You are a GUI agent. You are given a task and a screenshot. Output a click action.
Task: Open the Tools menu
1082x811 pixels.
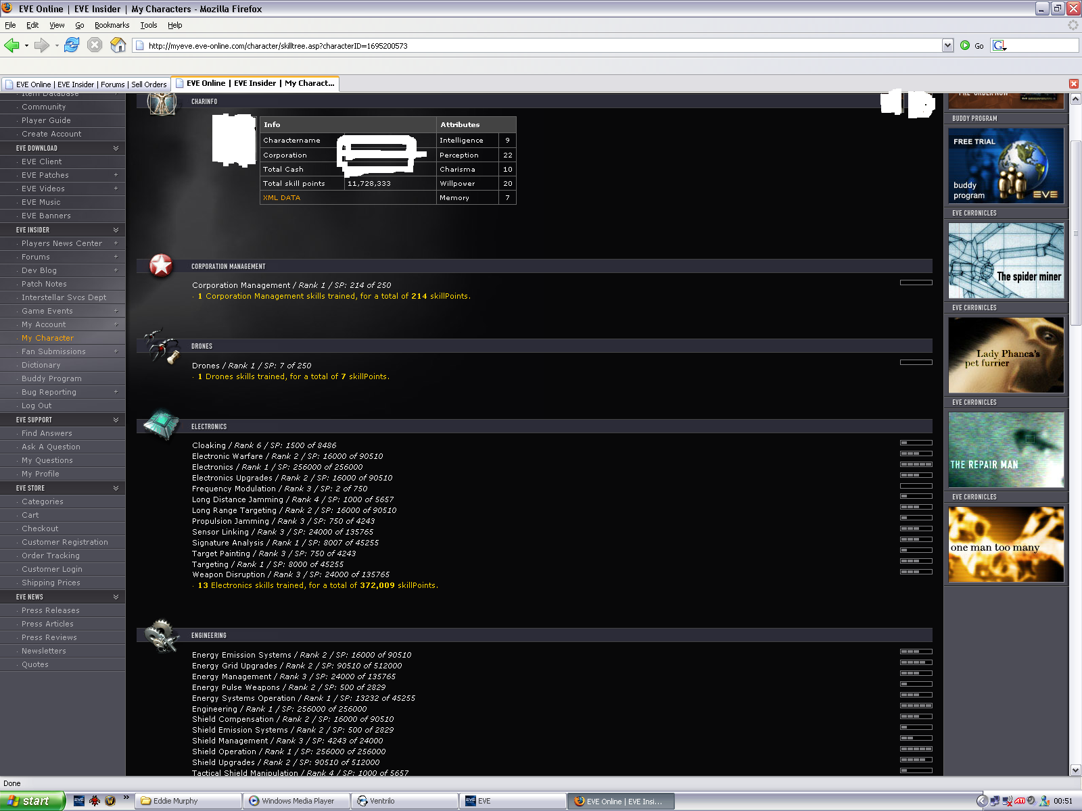coord(149,25)
